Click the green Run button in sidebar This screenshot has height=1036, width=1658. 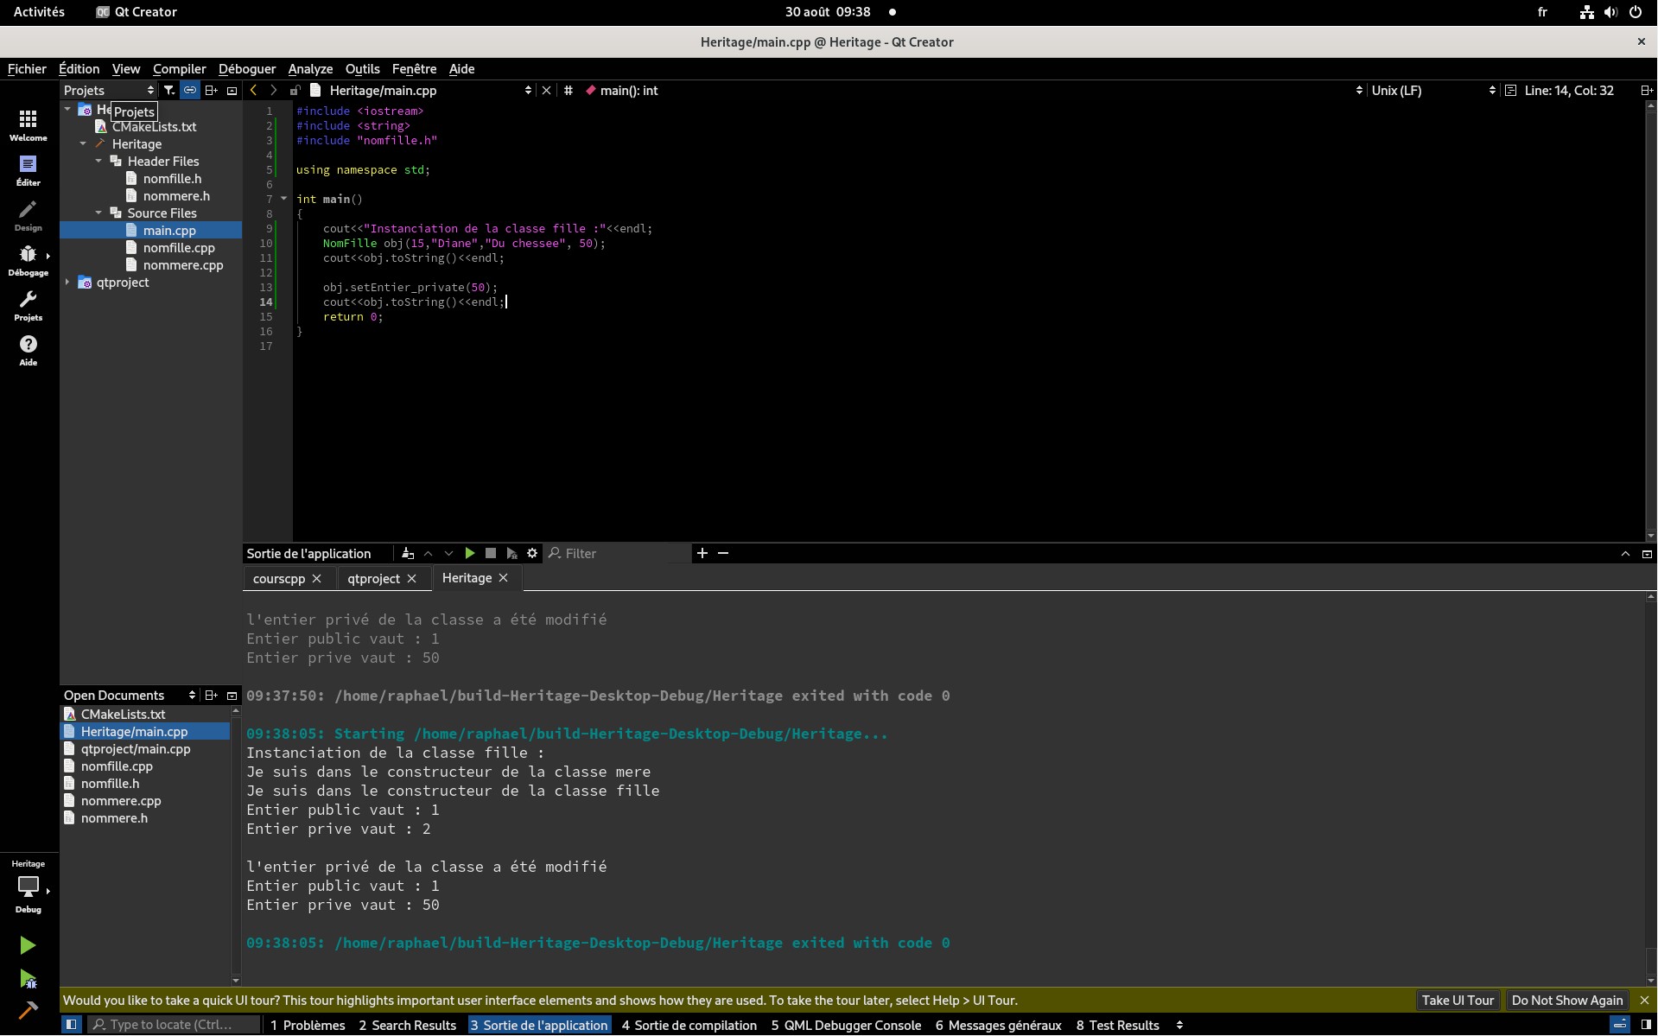click(28, 945)
